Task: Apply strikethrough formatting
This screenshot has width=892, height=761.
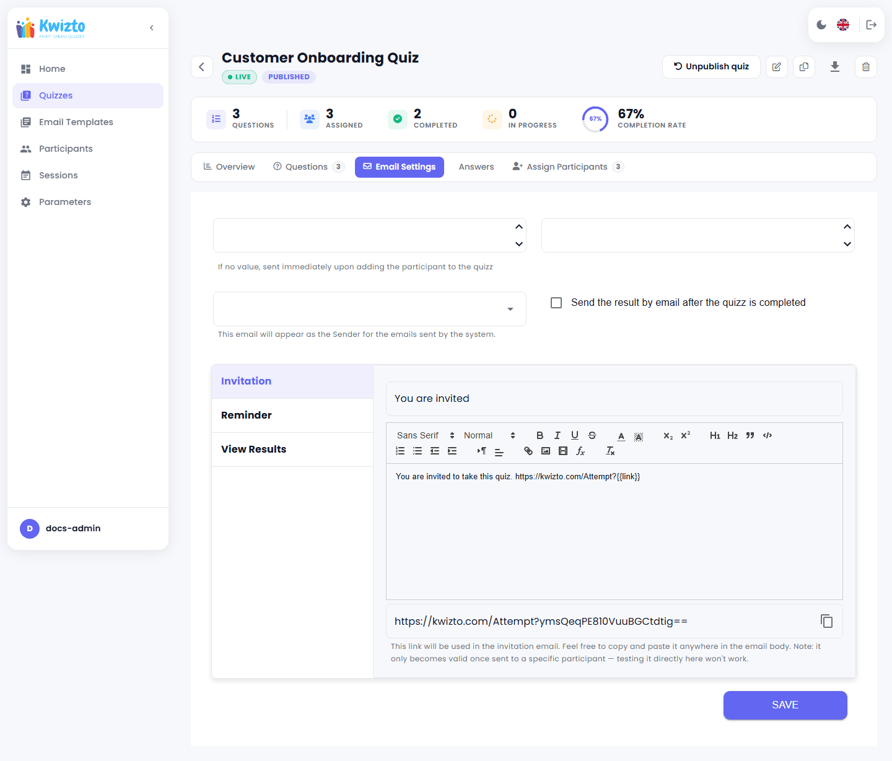Action: [592, 435]
